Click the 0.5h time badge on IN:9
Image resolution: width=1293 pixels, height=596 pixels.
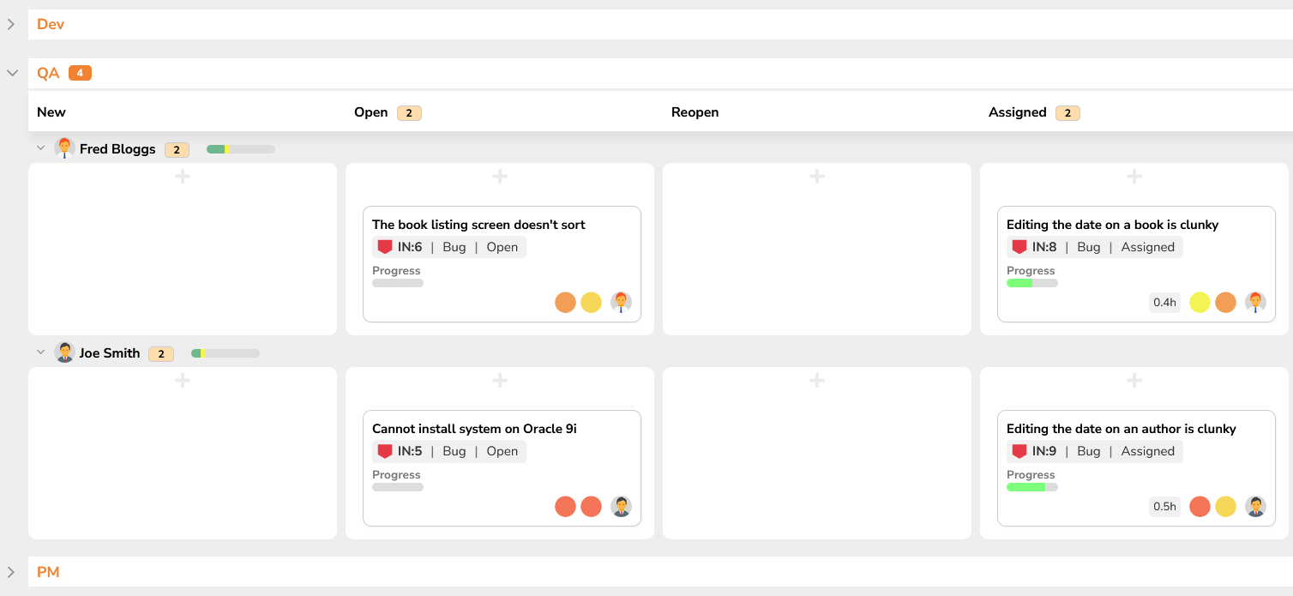click(x=1164, y=506)
